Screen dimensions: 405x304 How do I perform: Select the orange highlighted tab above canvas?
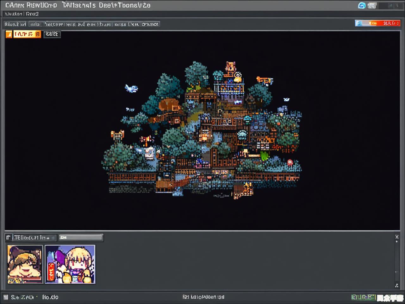[x=27, y=34]
